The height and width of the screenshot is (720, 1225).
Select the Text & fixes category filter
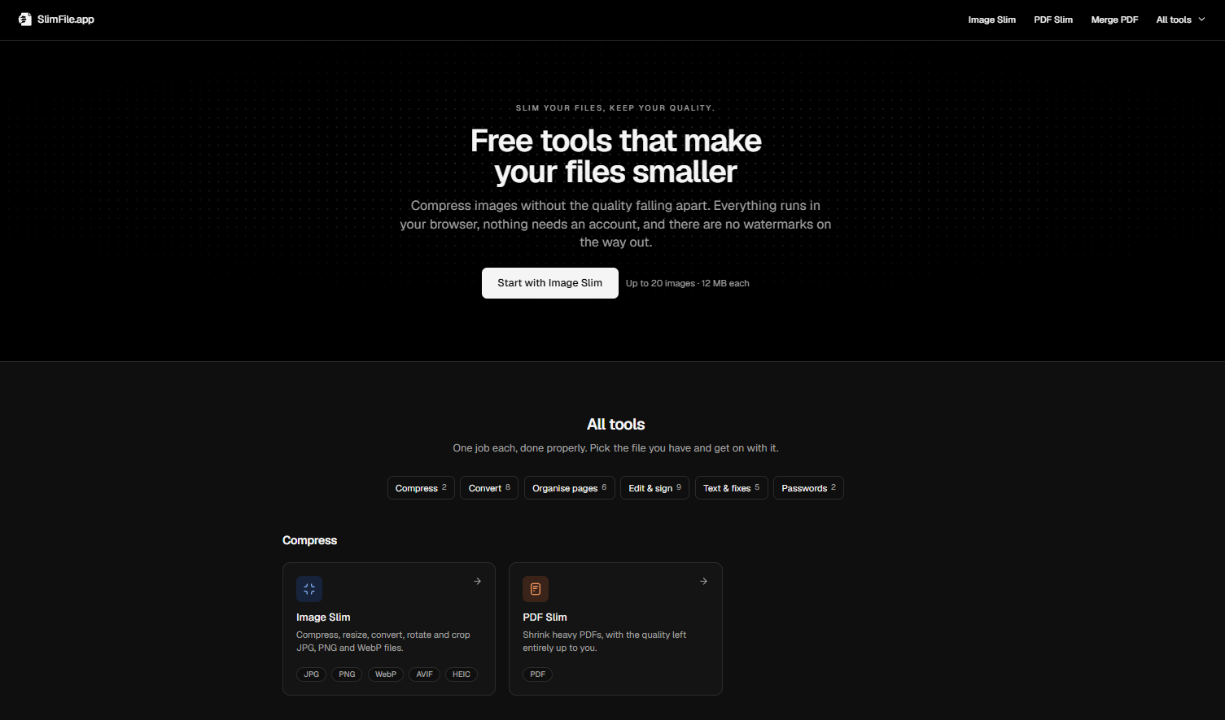[x=732, y=488]
